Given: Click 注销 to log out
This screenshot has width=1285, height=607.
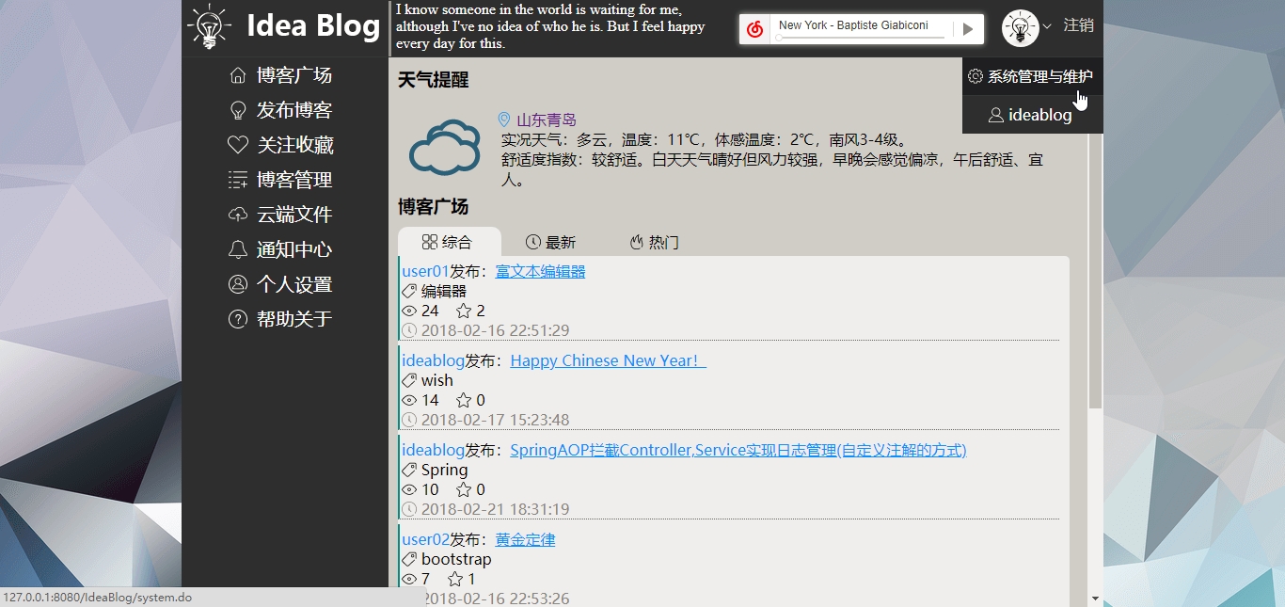Looking at the screenshot, I should click(1079, 25).
